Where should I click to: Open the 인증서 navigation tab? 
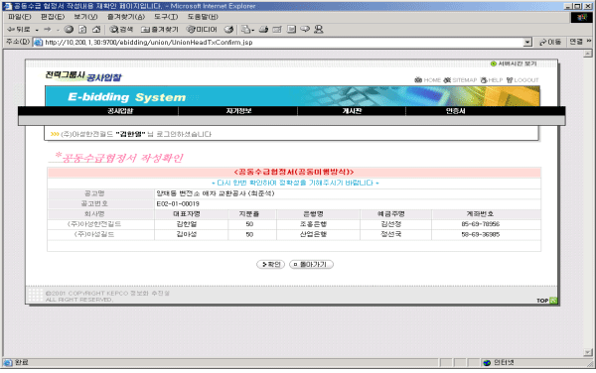(x=455, y=111)
